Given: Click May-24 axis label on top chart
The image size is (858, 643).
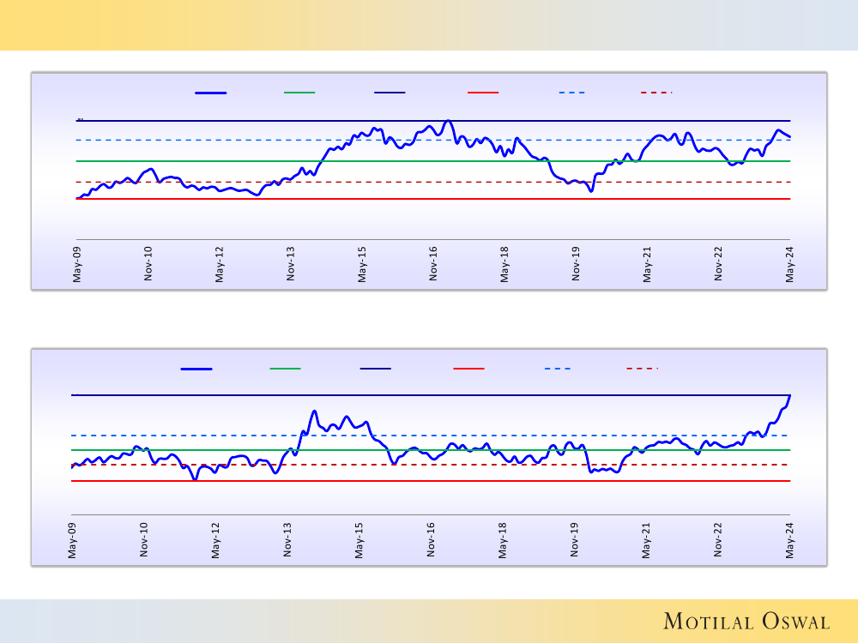Looking at the screenshot, I should point(790,264).
